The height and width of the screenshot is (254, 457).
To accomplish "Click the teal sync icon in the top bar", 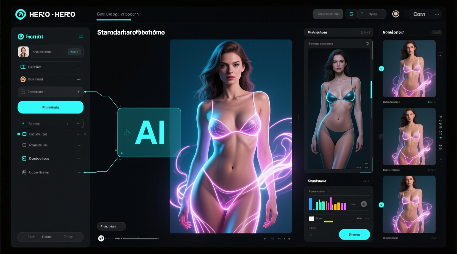I will click(351, 14).
